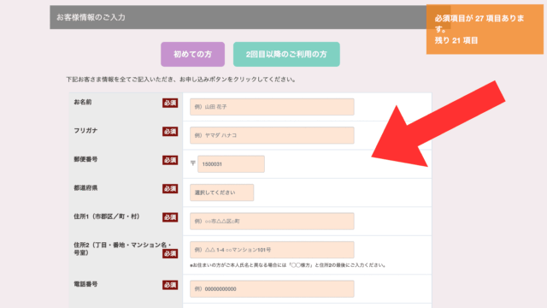Viewport: 547px width, 308px height.
Task: Focus the 住所2 マンション名 input field
Action: tap(272, 250)
